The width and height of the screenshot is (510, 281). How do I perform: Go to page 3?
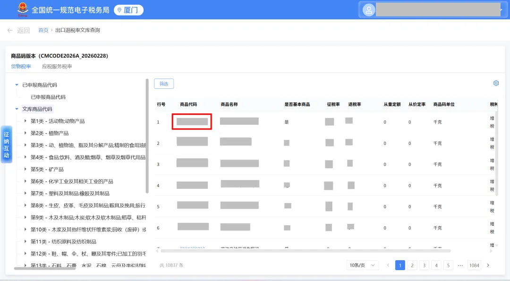click(424, 265)
